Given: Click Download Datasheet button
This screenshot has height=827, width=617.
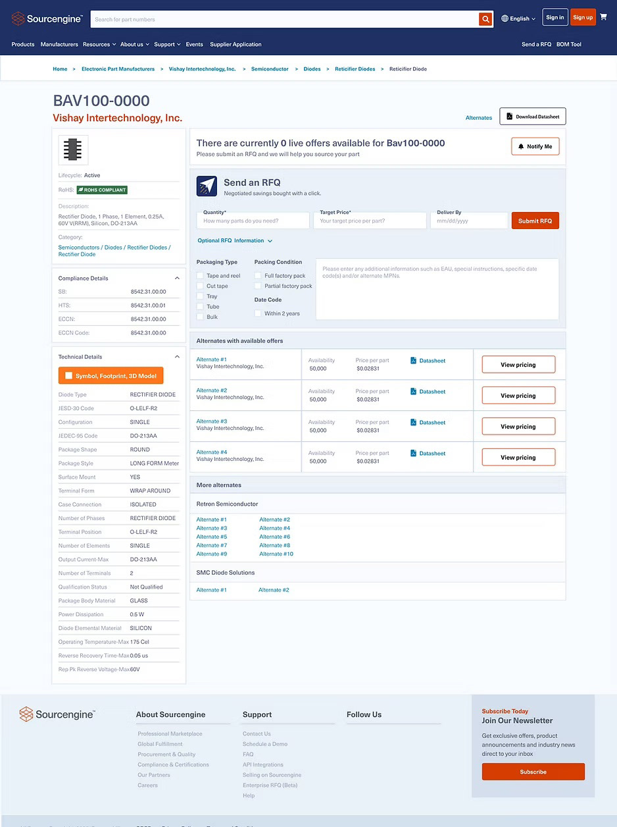Looking at the screenshot, I should (x=533, y=117).
